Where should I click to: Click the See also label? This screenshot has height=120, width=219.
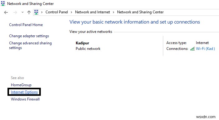coord(17,78)
